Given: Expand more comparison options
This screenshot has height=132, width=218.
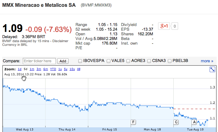Looking at the screenshot, I should (x=207, y=61).
